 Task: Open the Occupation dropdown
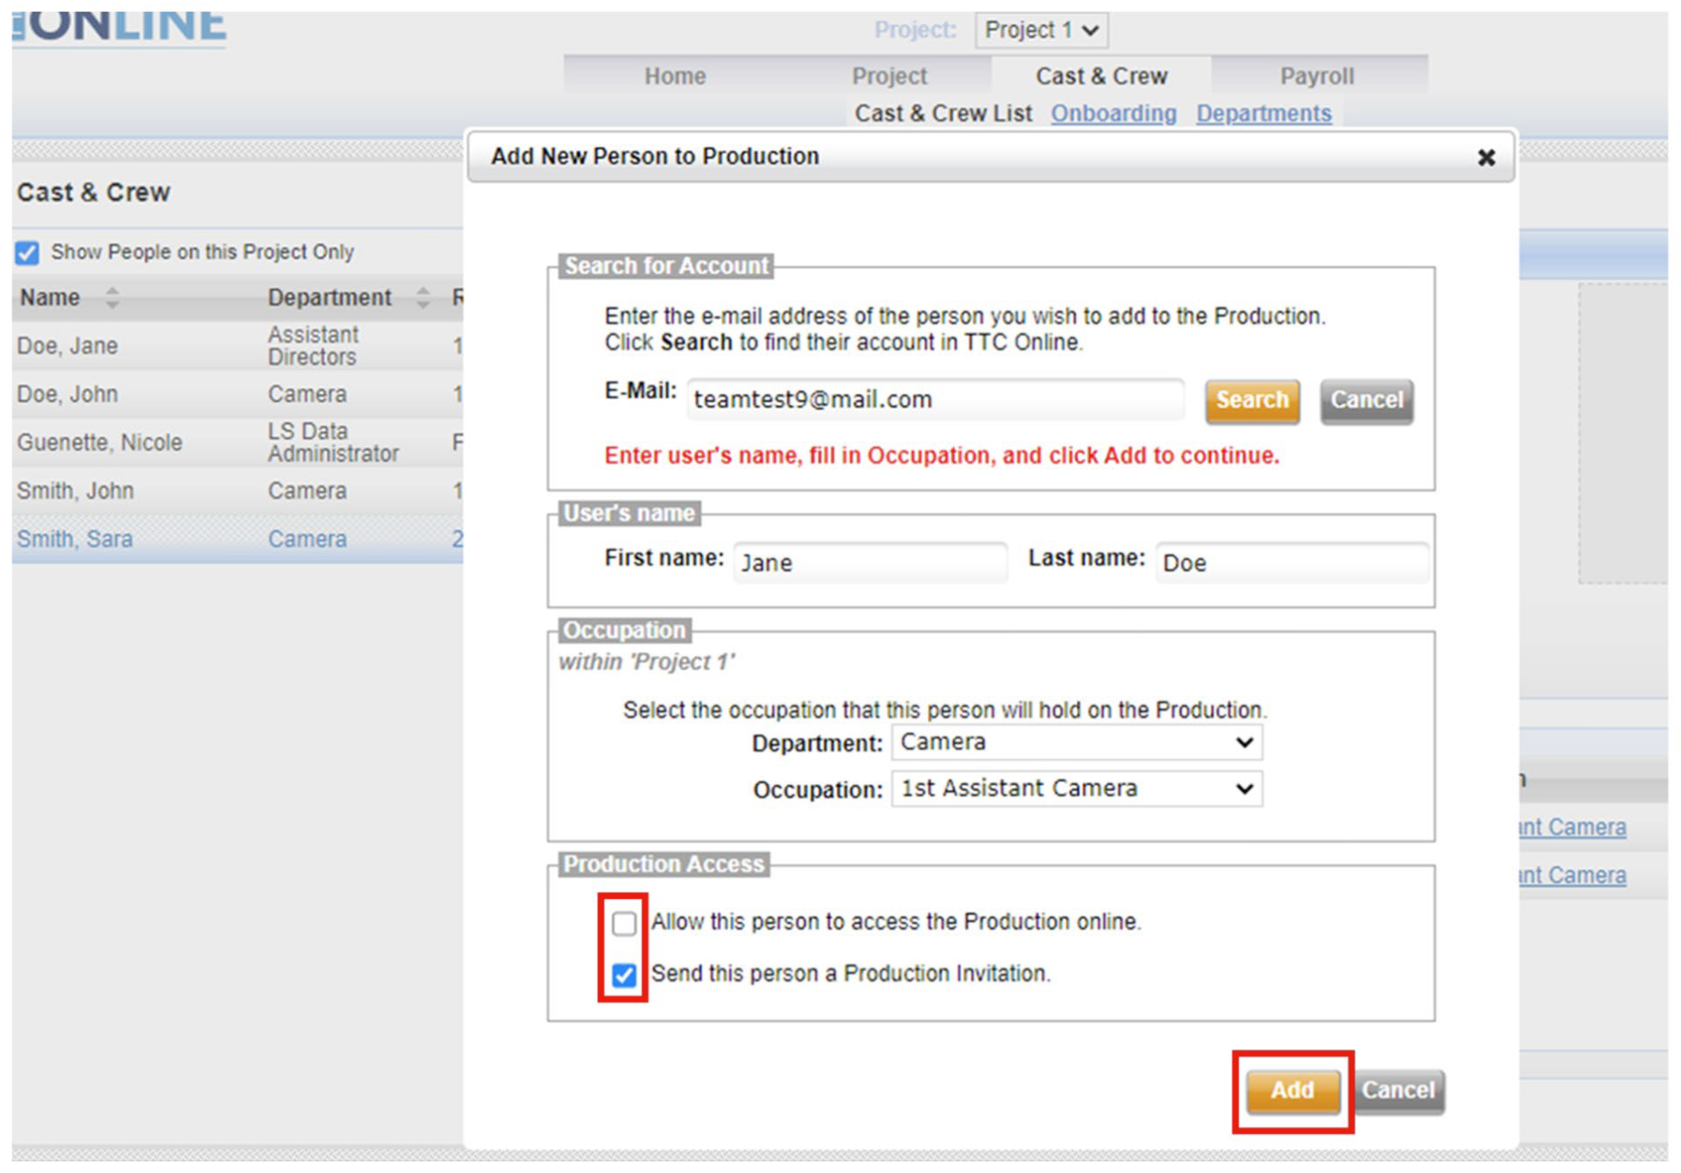tap(1077, 789)
